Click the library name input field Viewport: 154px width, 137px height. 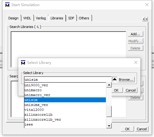pyautogui.click(x=68, y=80)
